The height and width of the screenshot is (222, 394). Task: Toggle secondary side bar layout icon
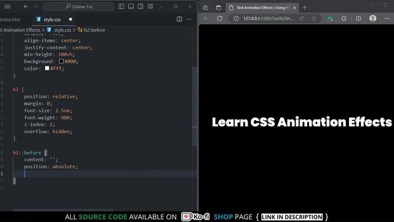click(x=140, y=7)
